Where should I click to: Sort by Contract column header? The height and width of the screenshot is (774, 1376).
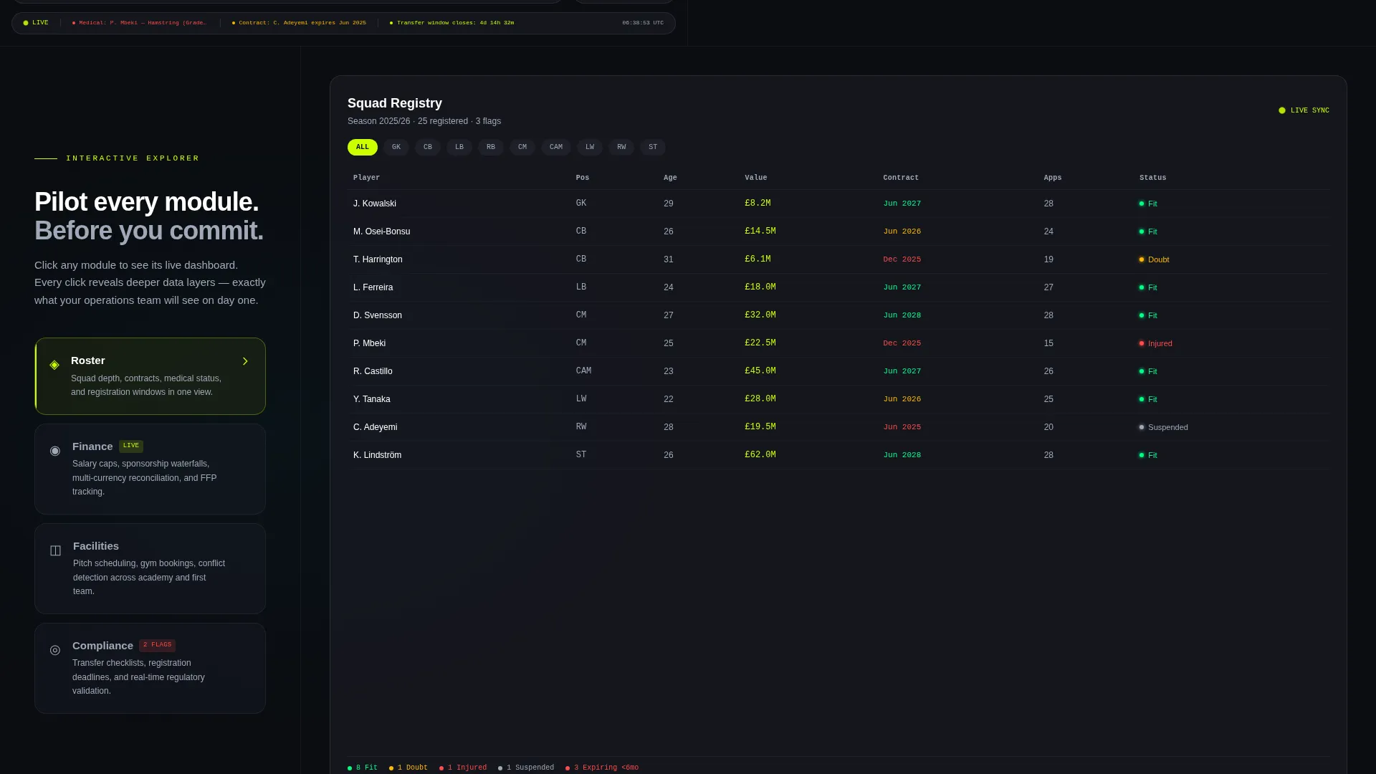pos(901,178)
